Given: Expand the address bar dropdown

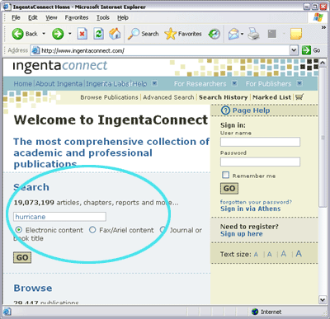Looking at the screenshot, I should point(294,50).
